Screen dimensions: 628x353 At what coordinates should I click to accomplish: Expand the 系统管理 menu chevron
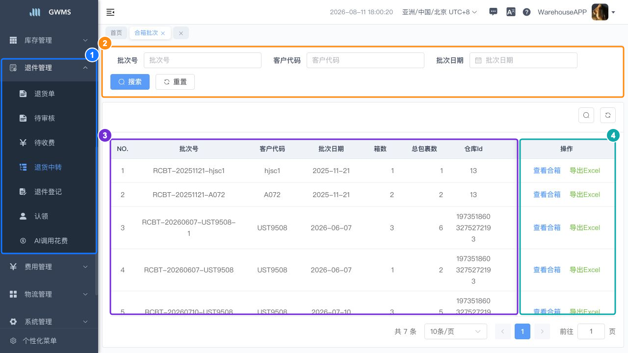(85, 322)
